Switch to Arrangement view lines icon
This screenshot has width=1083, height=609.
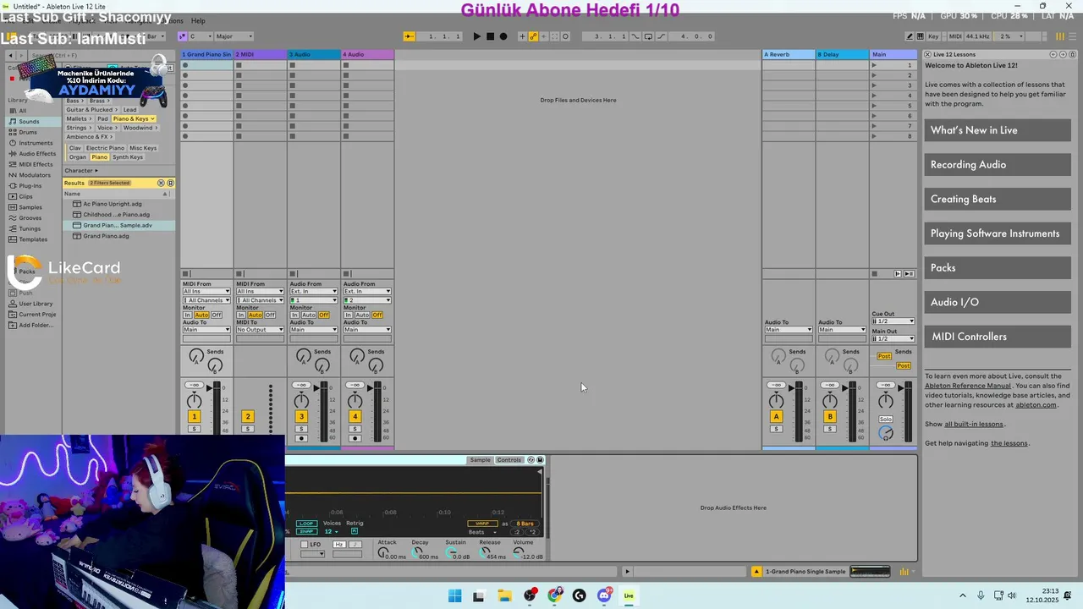pyautogui.click(x=1072, y=36)
